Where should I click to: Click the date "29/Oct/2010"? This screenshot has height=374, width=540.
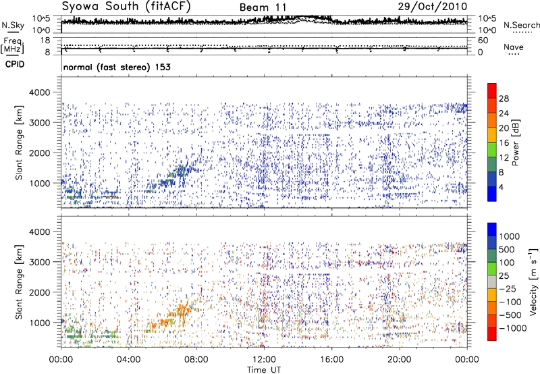pyautogui.click(x=433, y=7)
